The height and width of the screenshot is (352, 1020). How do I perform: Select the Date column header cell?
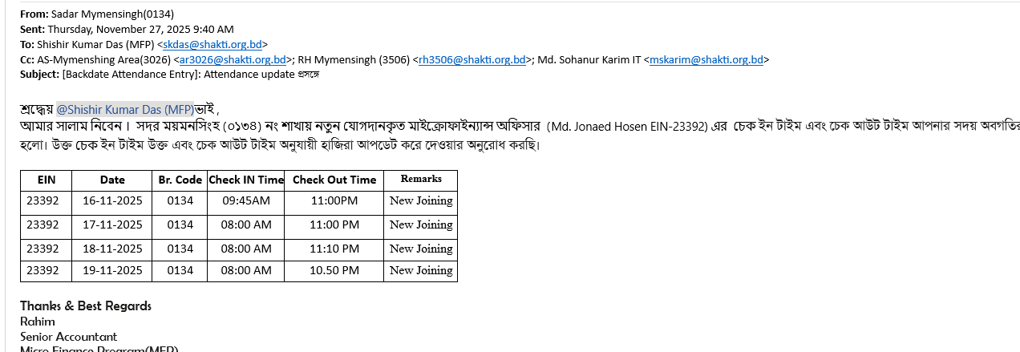(112, 180)
